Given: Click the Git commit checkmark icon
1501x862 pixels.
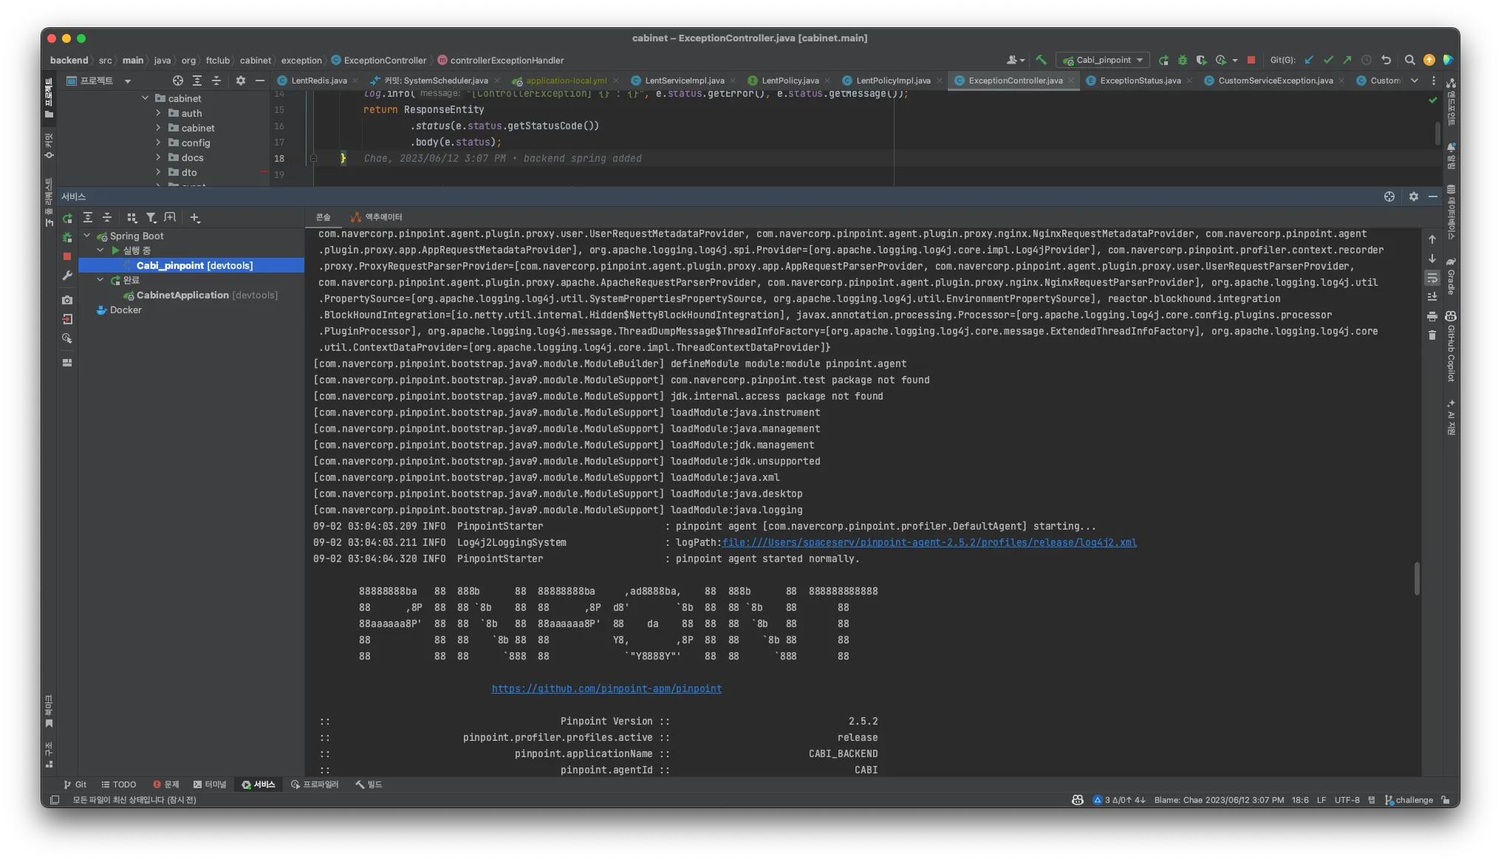Looking at the screenshot, I should (x=1328, y=60).
